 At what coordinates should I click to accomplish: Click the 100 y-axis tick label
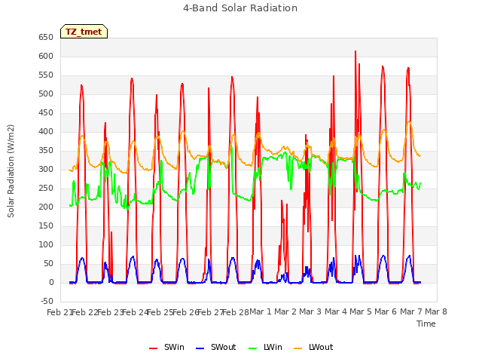[x=46, y=245]
